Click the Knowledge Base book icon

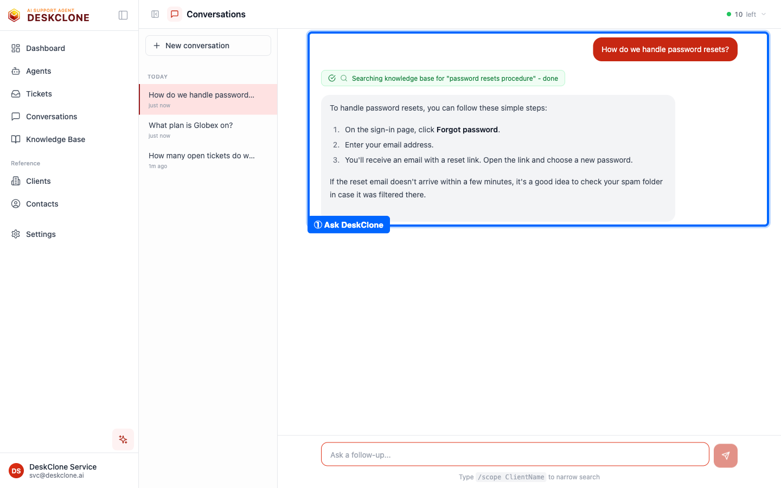pyautogui.click(x=16, y=139)
